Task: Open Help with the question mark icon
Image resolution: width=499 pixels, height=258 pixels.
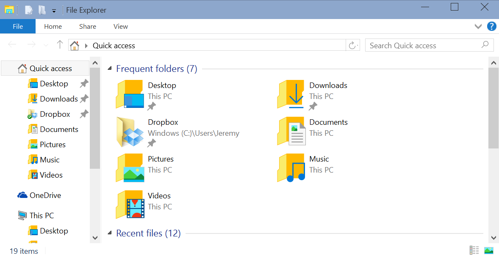Action: [x=492, y=26]
